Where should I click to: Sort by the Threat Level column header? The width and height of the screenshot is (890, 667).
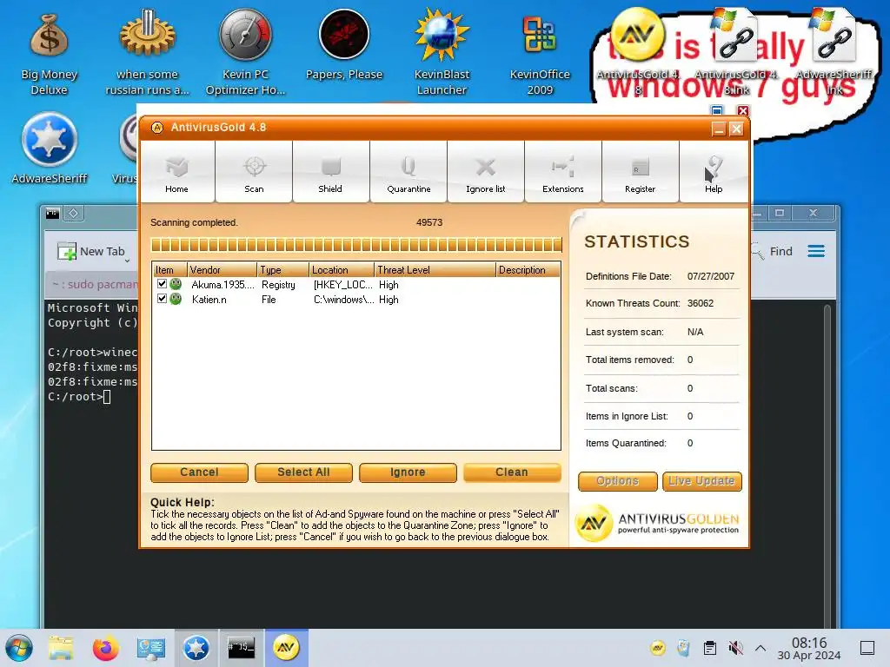[435, 270]
